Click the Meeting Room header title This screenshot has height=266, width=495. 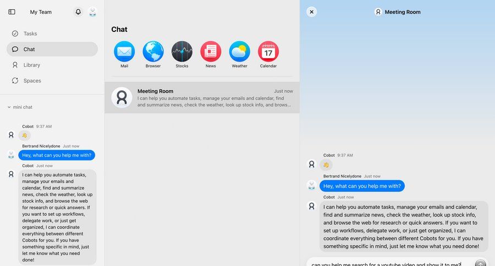(x=403, y=12)
